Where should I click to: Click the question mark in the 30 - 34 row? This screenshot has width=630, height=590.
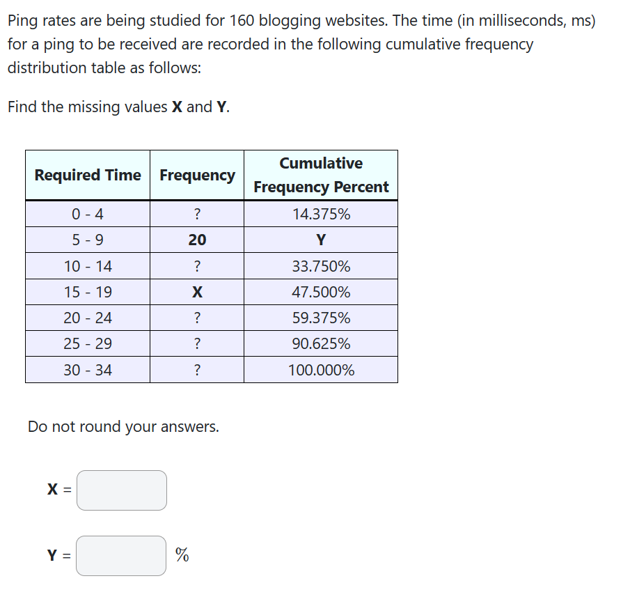click(197, 370)
